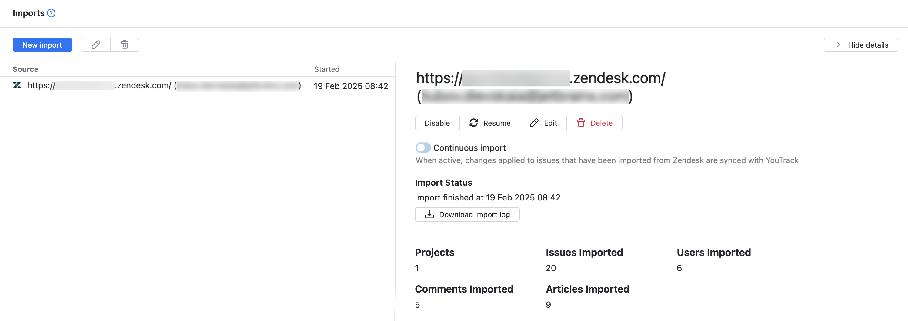Click the trash delete icon in toolbar
Viewport: 908px width, 321px height.
(x=125, y=45)
